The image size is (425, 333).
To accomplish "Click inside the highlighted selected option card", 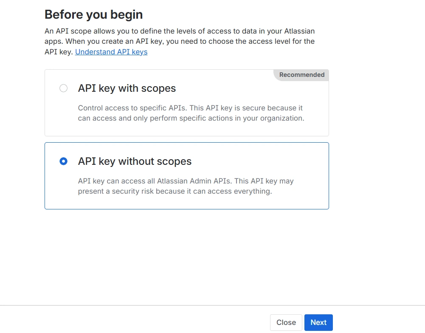I will click(x=187, y=176).
